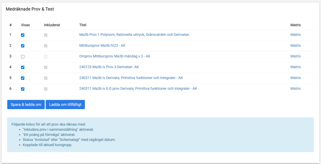Uncheck Visas checkbox for row 1

click(23, 35)
